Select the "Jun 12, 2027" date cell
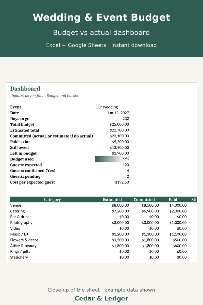 click(x=118, y=113)
